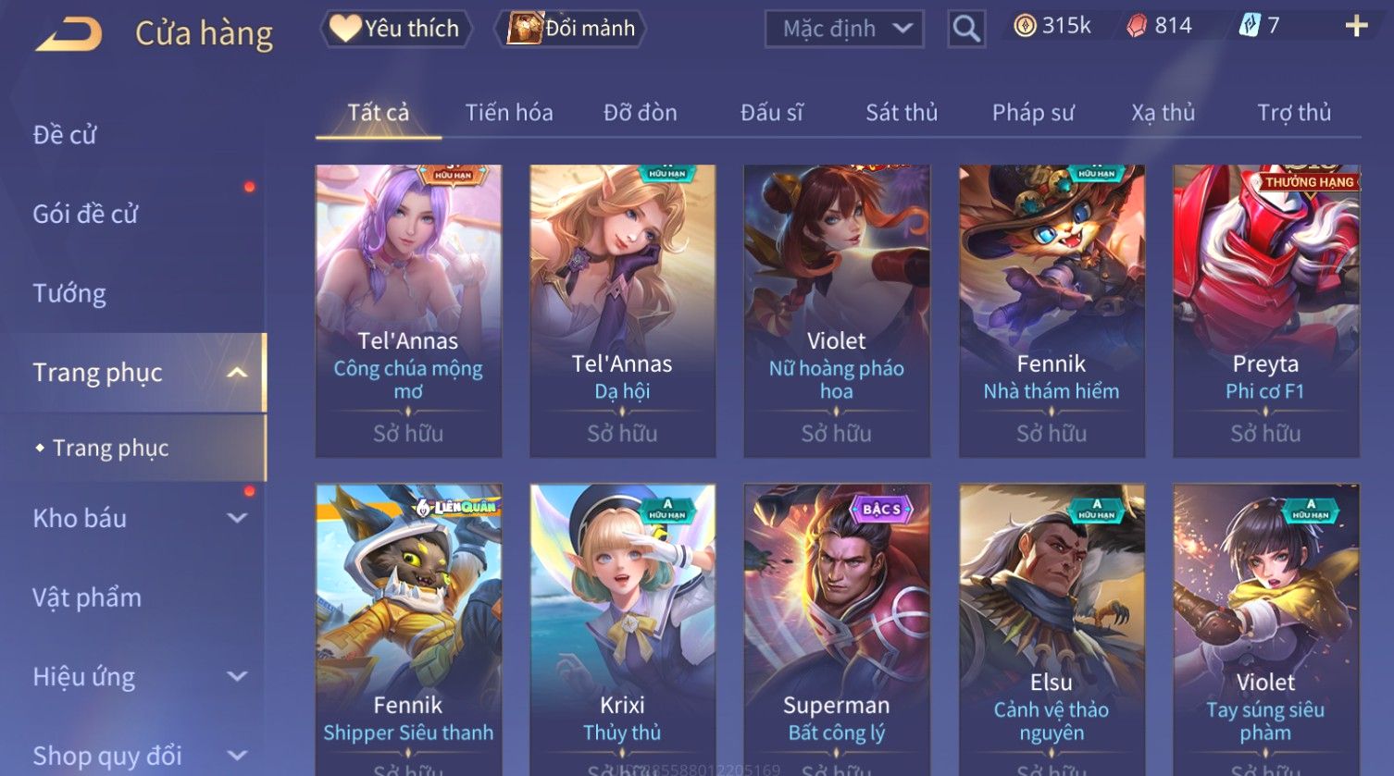The image size is (1394, 776).
Task: Tap the heart icon for Yêu thích
Action: [x=345, y=29]
